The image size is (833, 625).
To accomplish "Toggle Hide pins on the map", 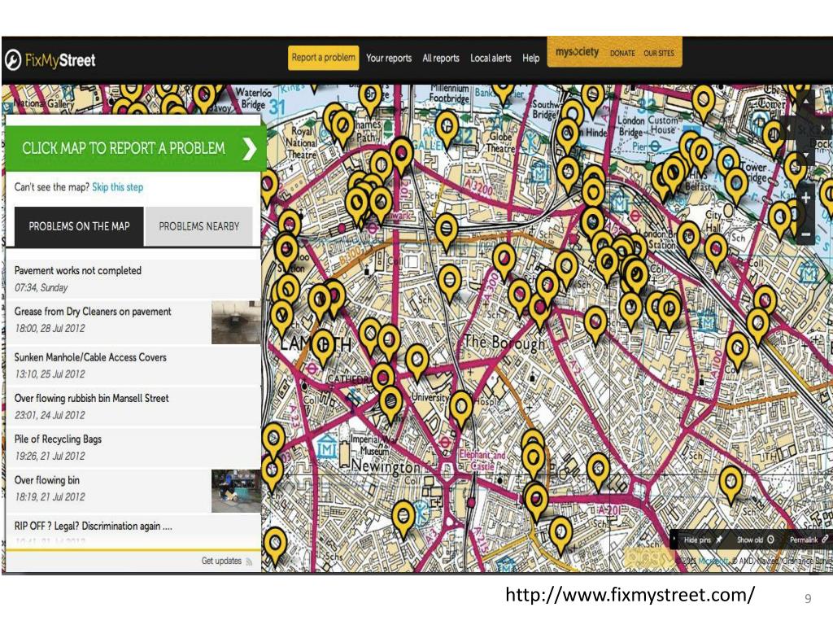I will [704, 540].
